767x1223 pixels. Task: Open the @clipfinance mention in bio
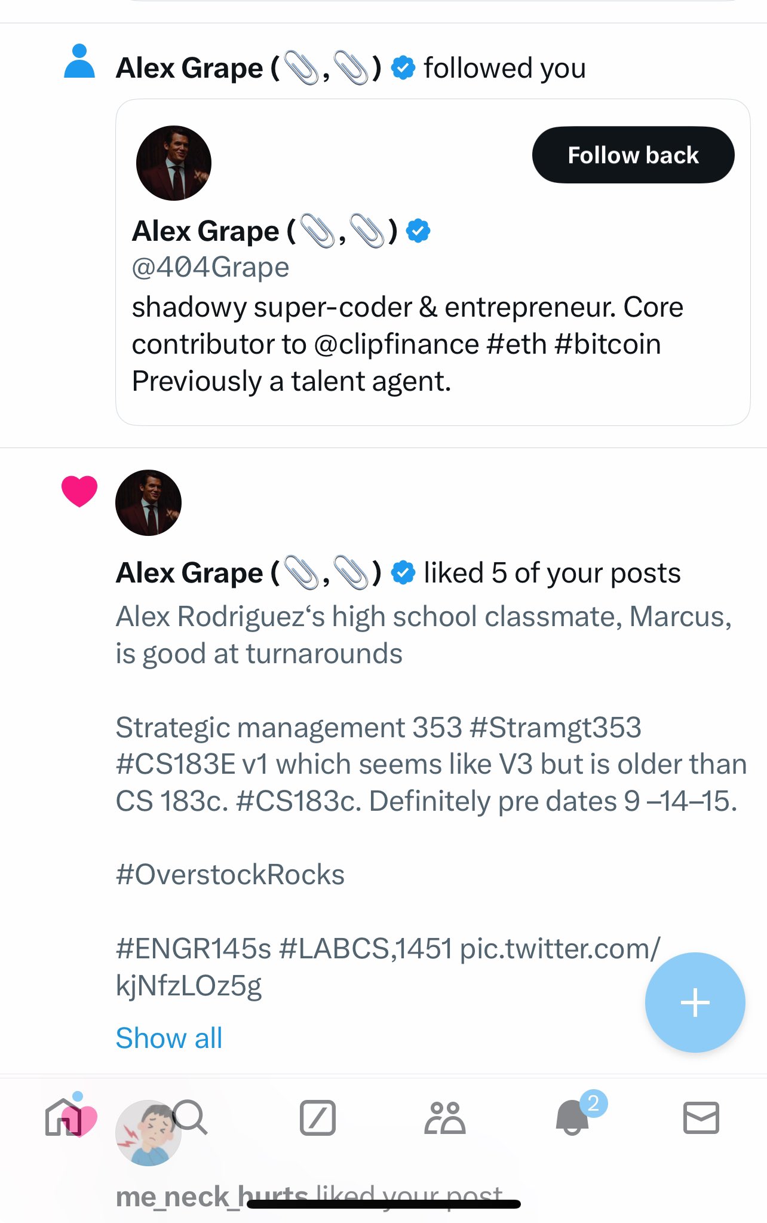pos(396,345)
